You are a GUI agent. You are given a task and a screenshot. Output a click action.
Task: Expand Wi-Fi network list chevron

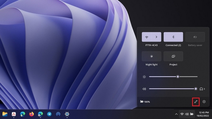tap(156, 37)
